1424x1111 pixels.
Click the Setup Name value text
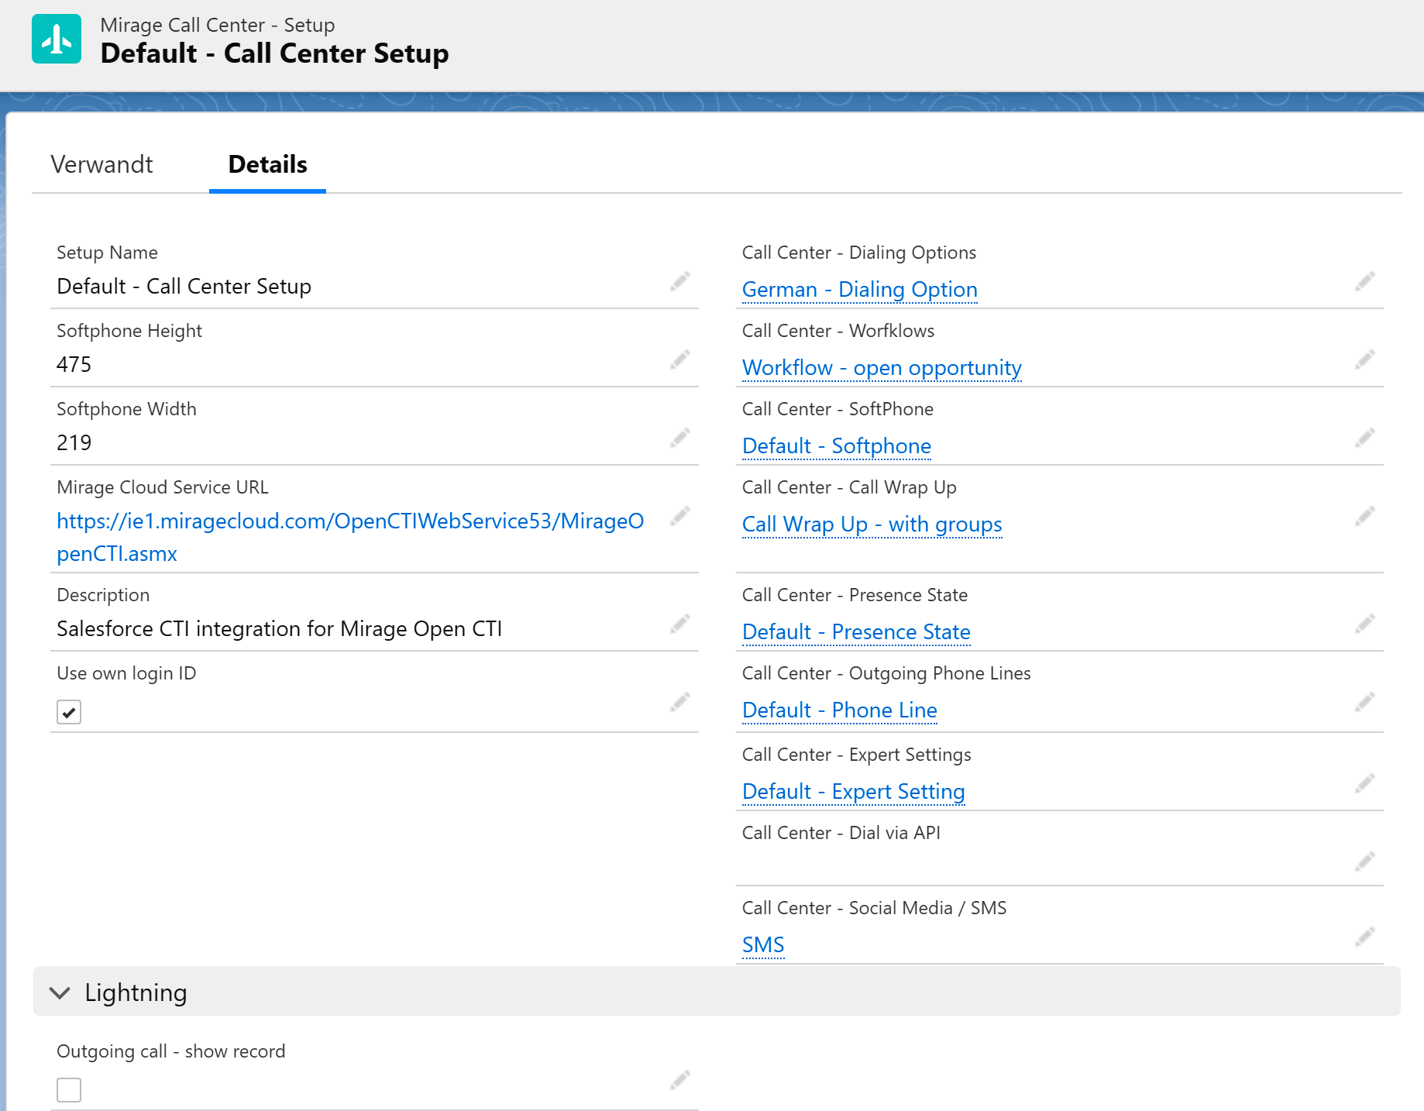click(x=184, y=287)
